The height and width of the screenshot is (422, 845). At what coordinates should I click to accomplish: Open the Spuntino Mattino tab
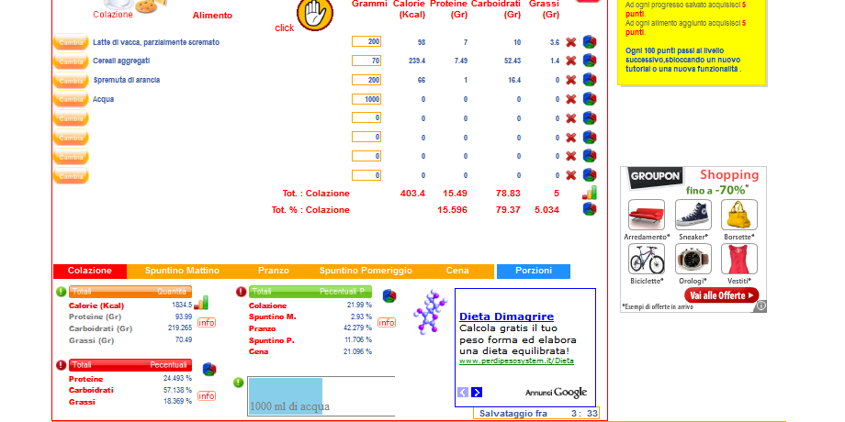(x=182, y=272)
